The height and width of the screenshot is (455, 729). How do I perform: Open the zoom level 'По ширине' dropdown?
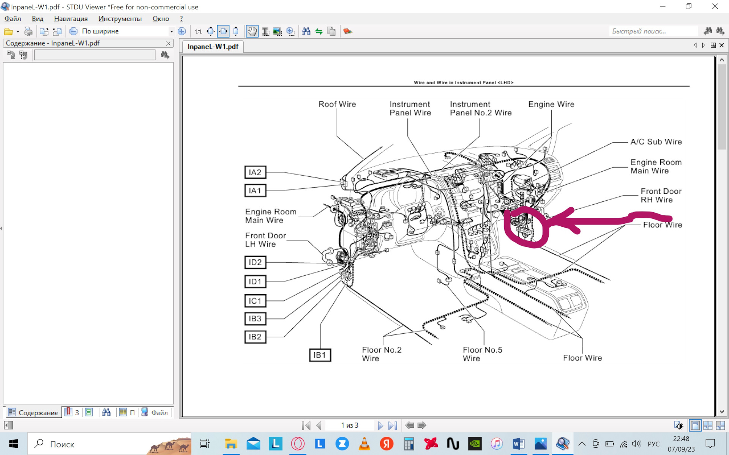[x=171, y=31]
